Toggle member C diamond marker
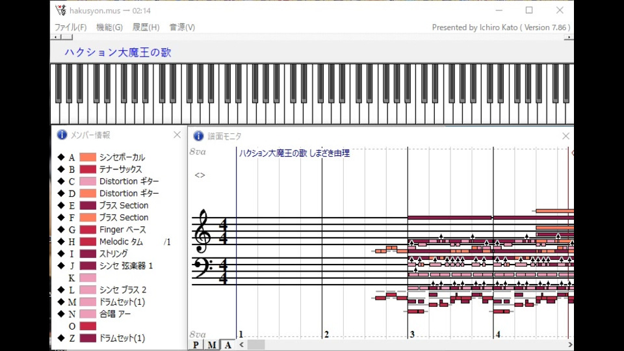 pos(61,181)
